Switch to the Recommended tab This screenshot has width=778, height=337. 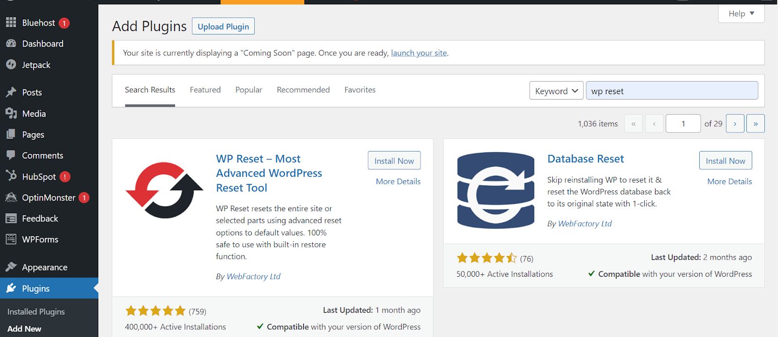(x=303, y=90)
